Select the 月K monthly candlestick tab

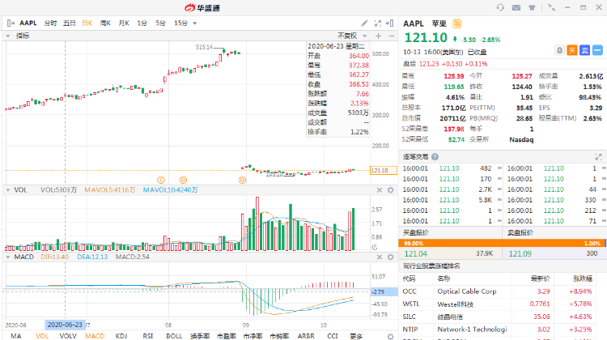[124, 23]
